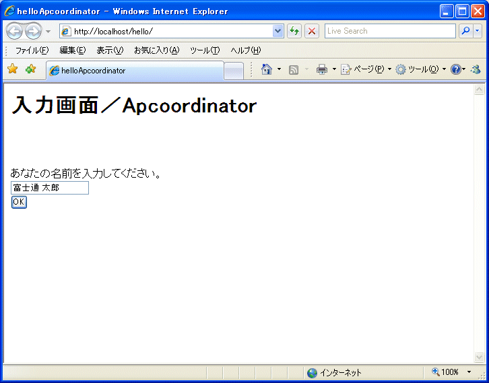489x383 pixels.
Task: Click the Live Search magnifier icon
Action: pyautogui.click(x=465, y=31)
